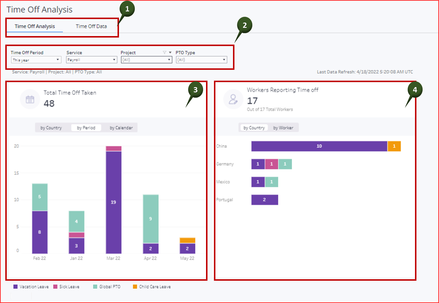The width and height of the screenshot is (439, 303).
Task: Click the worker icon beside Workers Reporting Time off
Action: pyautogui.click(x=233, y=99)
